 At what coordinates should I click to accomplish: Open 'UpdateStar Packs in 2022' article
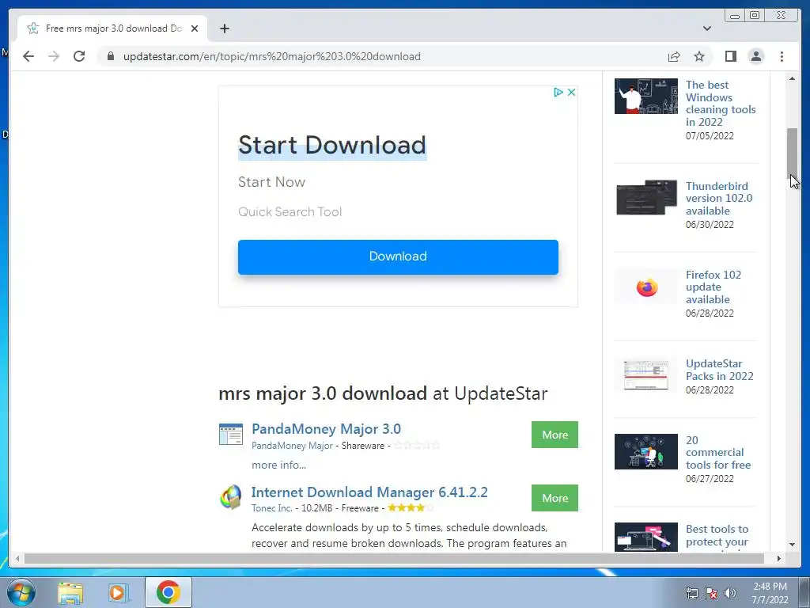click(x=719, y=370)
